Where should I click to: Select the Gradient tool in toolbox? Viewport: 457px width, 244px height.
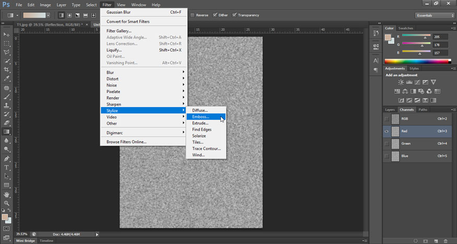[x=7, y=132]
